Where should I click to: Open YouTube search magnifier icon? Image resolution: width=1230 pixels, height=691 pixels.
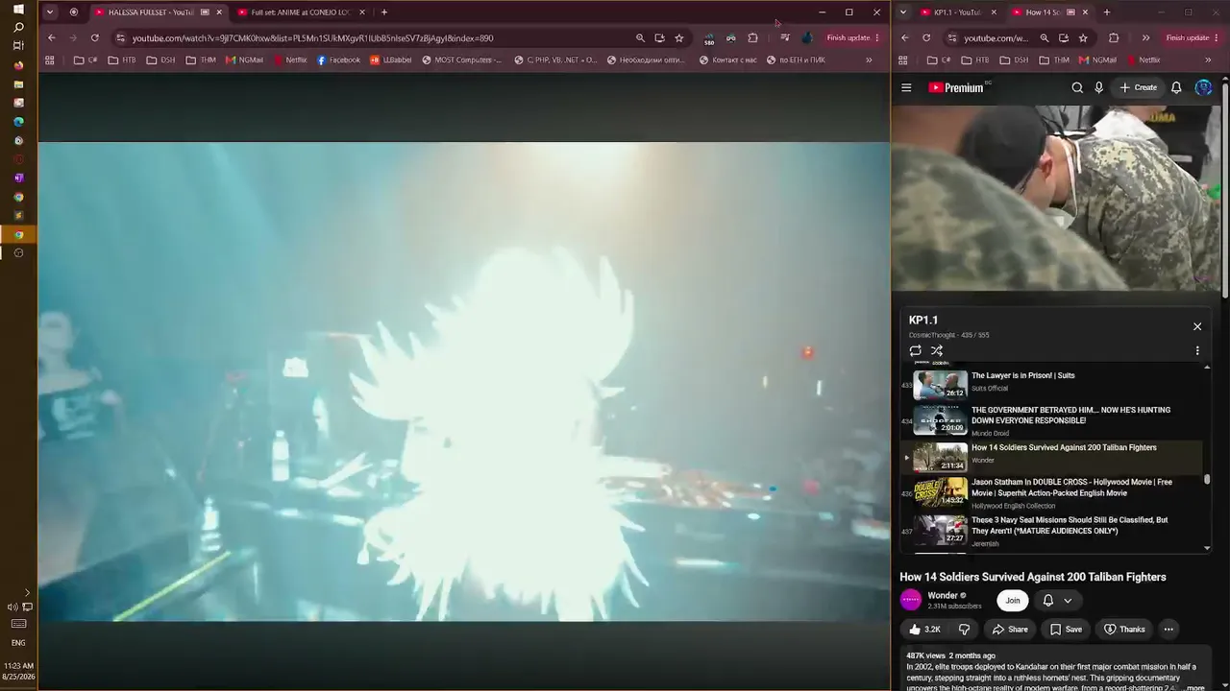pos(1077,87)
